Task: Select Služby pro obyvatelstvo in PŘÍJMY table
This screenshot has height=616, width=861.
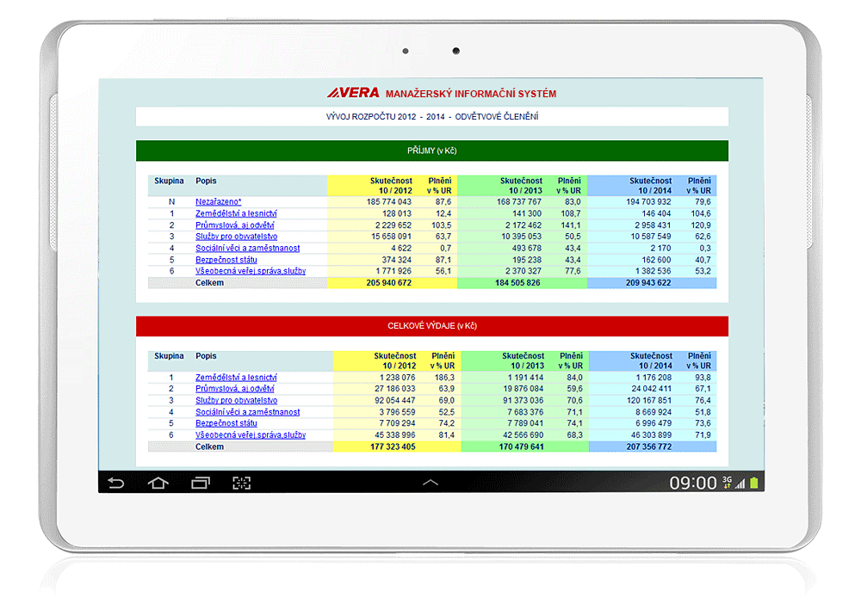Action: [236, 237]
